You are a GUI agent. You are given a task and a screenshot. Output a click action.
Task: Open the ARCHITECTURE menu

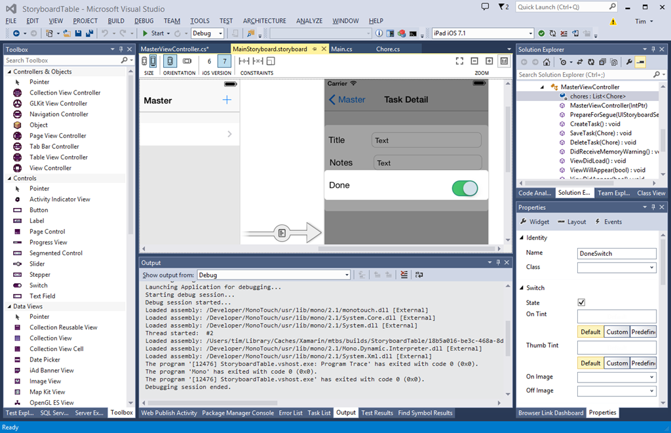click(265, 21)
